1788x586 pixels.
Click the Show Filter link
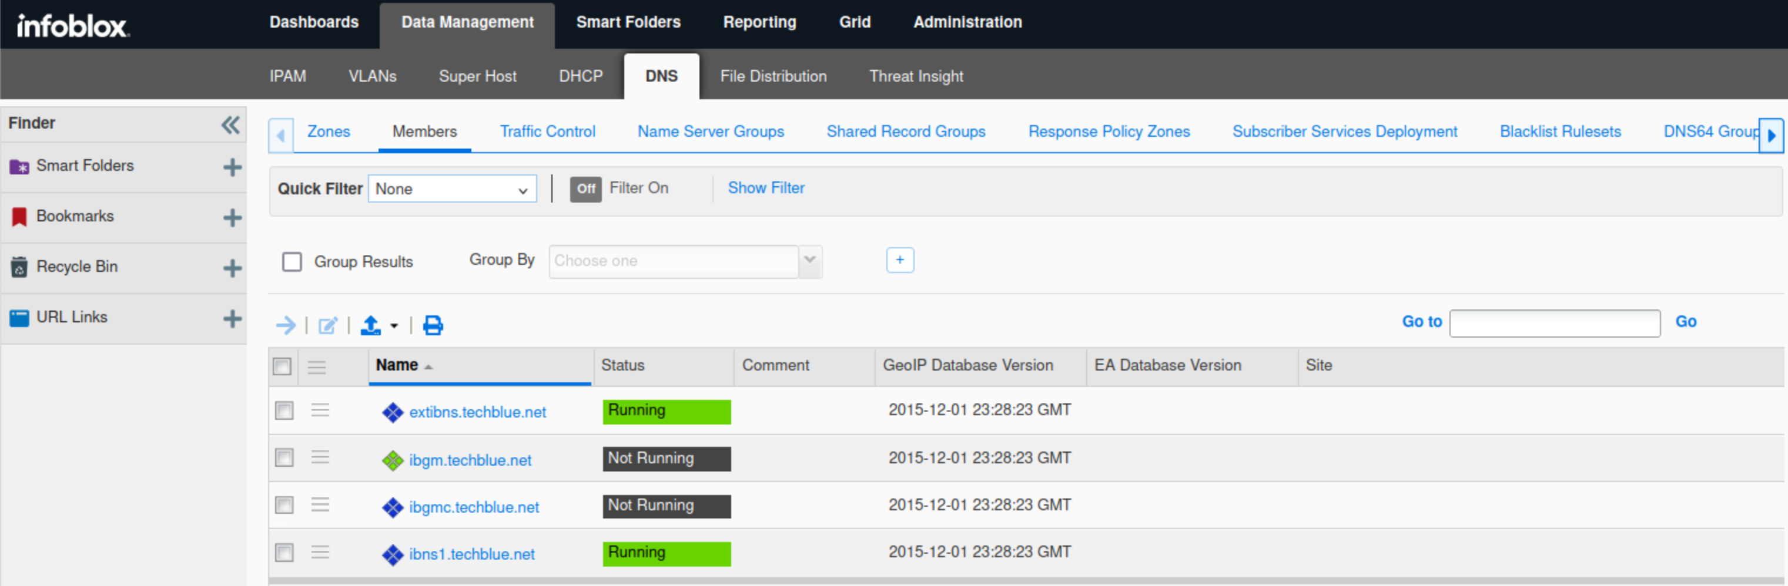point(766,188)
